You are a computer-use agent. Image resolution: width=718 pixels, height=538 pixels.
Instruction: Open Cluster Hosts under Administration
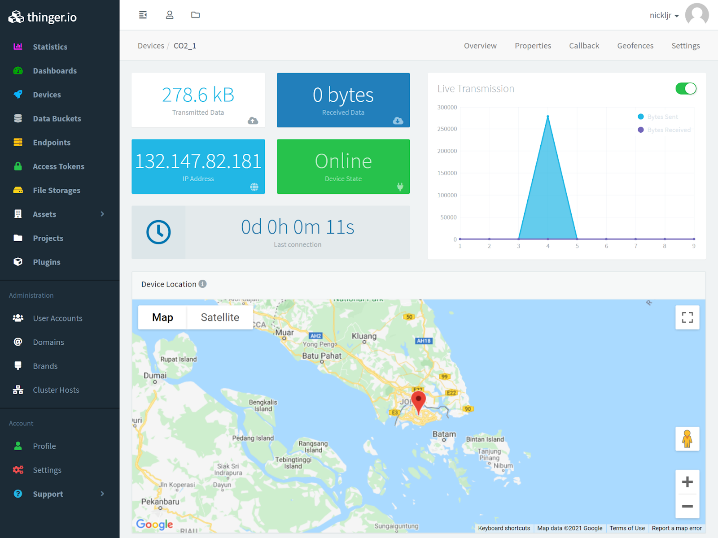[x=56, y=390]
